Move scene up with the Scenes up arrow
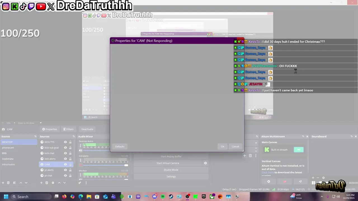358x201 pixels. (x=21, y=183)
